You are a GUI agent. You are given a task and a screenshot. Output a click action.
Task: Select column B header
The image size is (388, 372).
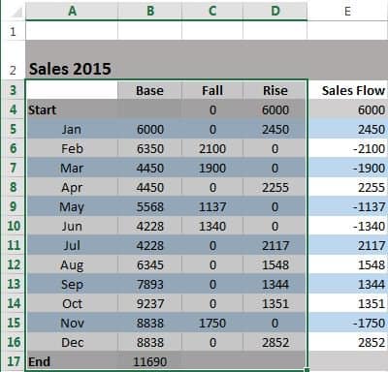click(x=150, y=11)
